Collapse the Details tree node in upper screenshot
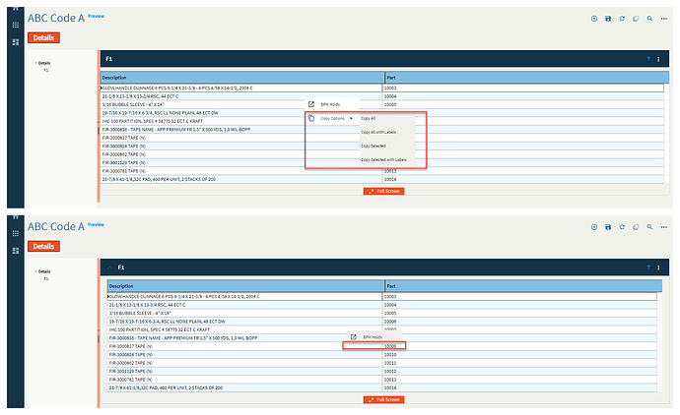The image size is (680, 415). [36, 63]
